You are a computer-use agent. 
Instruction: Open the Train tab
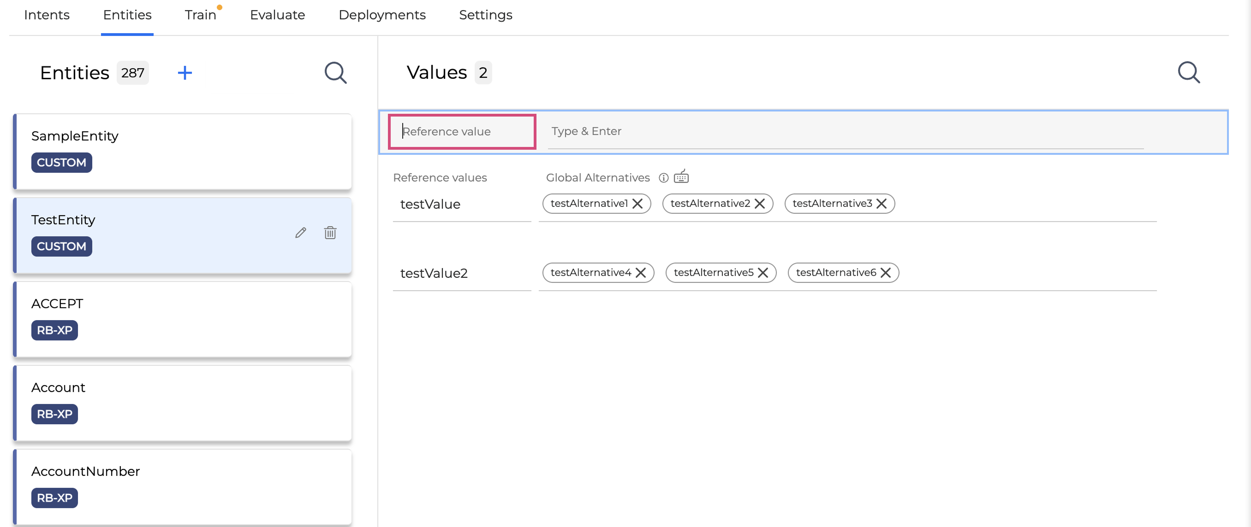click(x=200, y=15)
